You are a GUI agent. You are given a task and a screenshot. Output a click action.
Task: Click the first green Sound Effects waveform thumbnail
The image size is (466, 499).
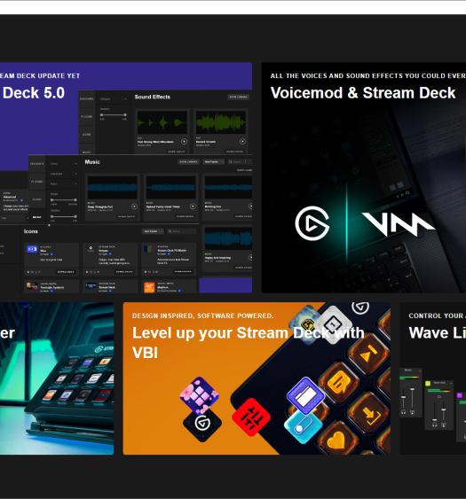(x=162, y=122)
